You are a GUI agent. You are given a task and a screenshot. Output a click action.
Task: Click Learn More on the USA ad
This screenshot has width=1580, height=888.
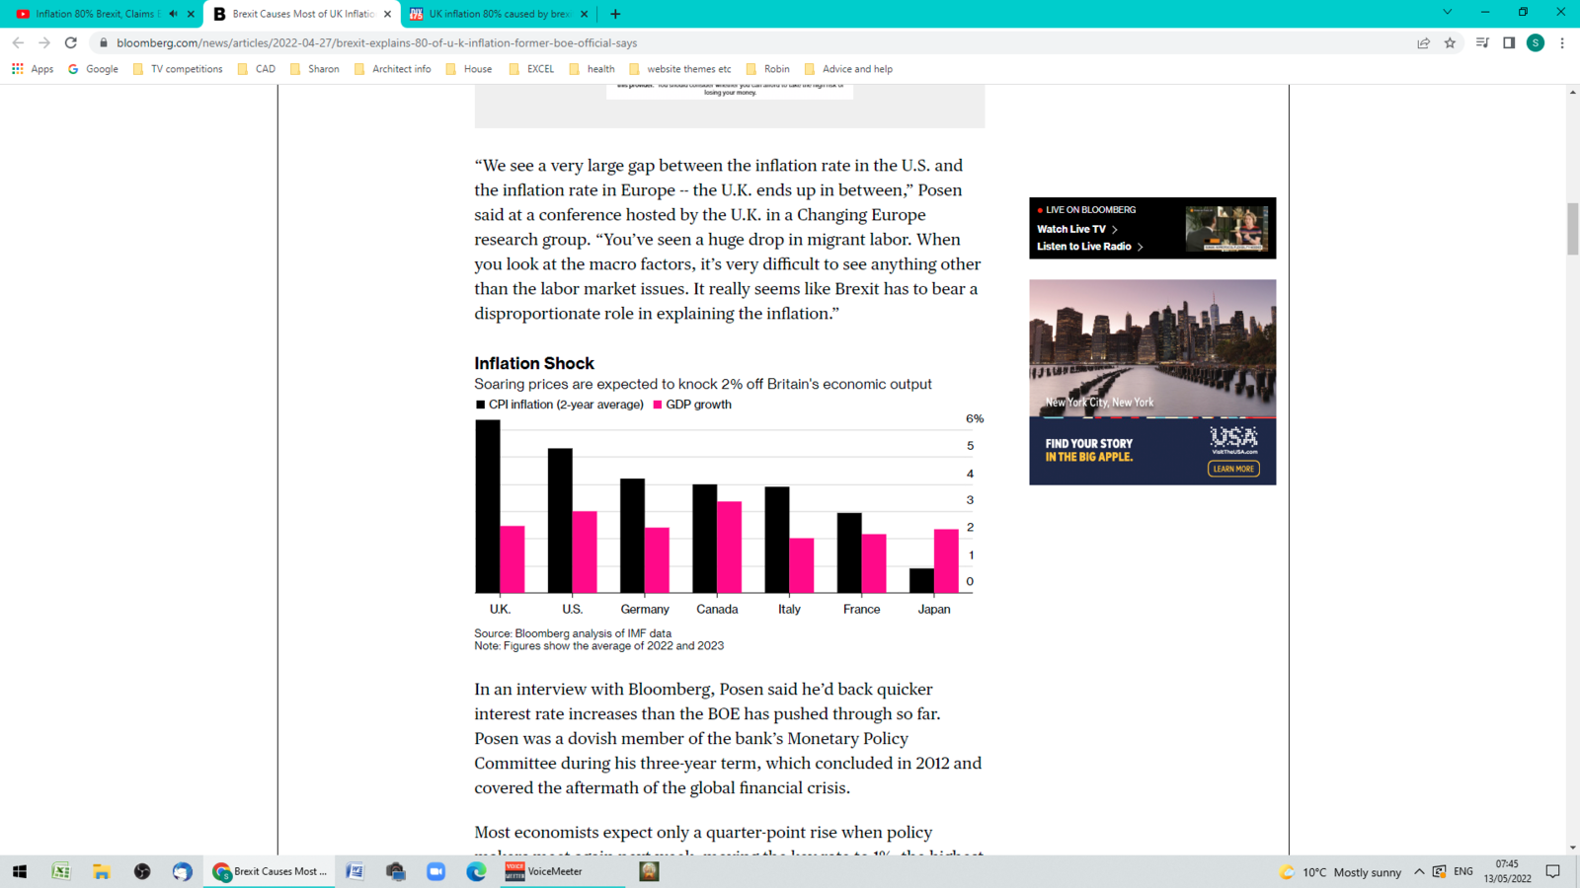1232,469
